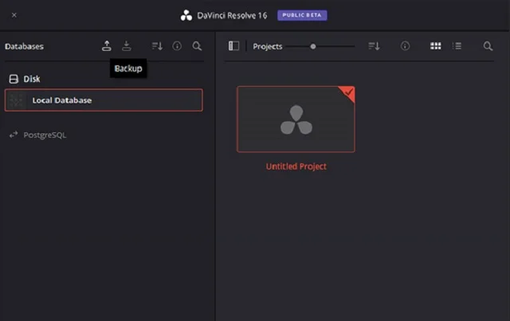
Task: Click the DaVinci Resolve logo icon
Action: coord(186,15)
